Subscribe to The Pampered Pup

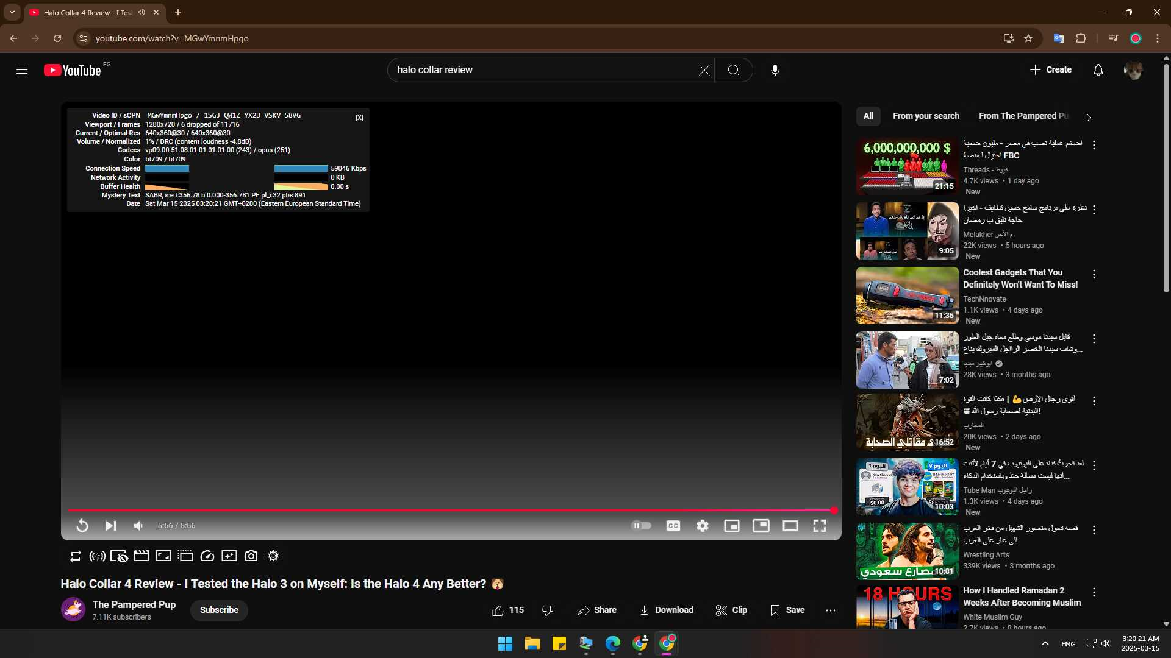pos(219,610)
